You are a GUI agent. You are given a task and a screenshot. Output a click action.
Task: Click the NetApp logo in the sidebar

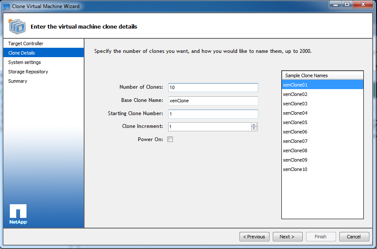coord(18,214)
